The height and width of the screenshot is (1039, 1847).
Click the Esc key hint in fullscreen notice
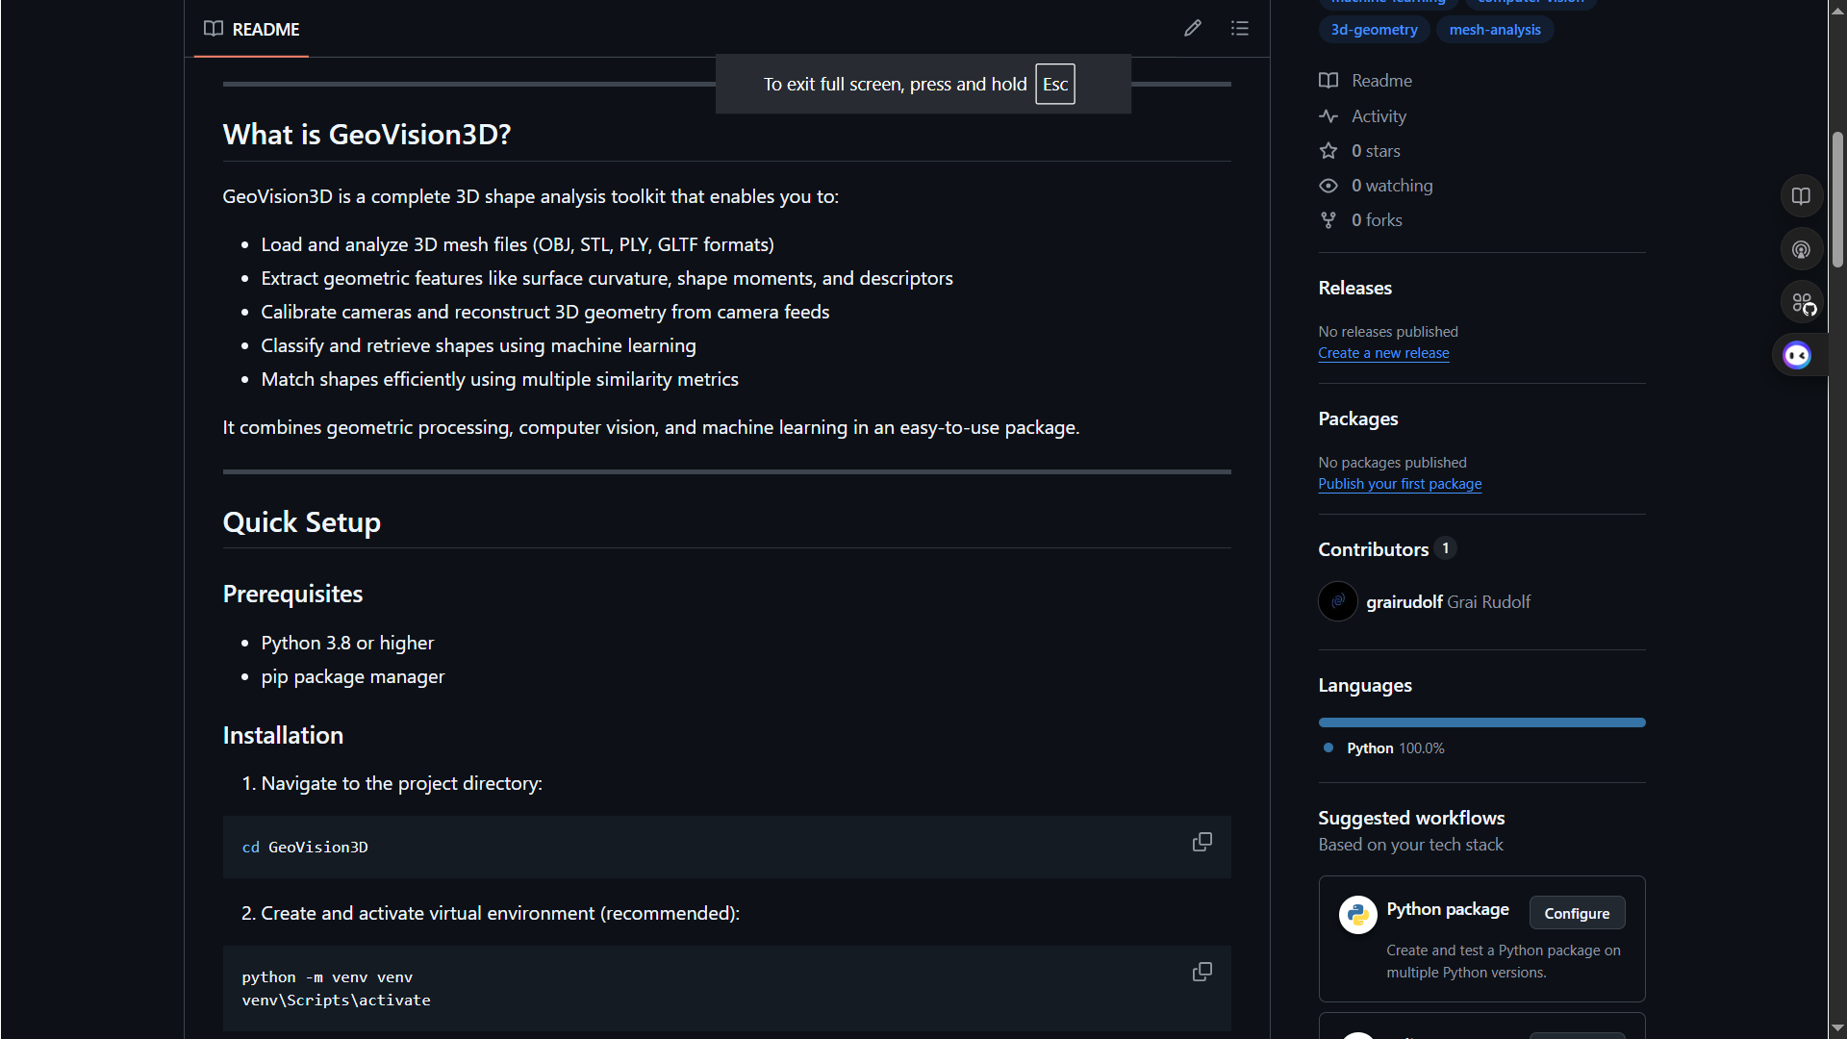pyautogui.click(x=1055, y=85)
